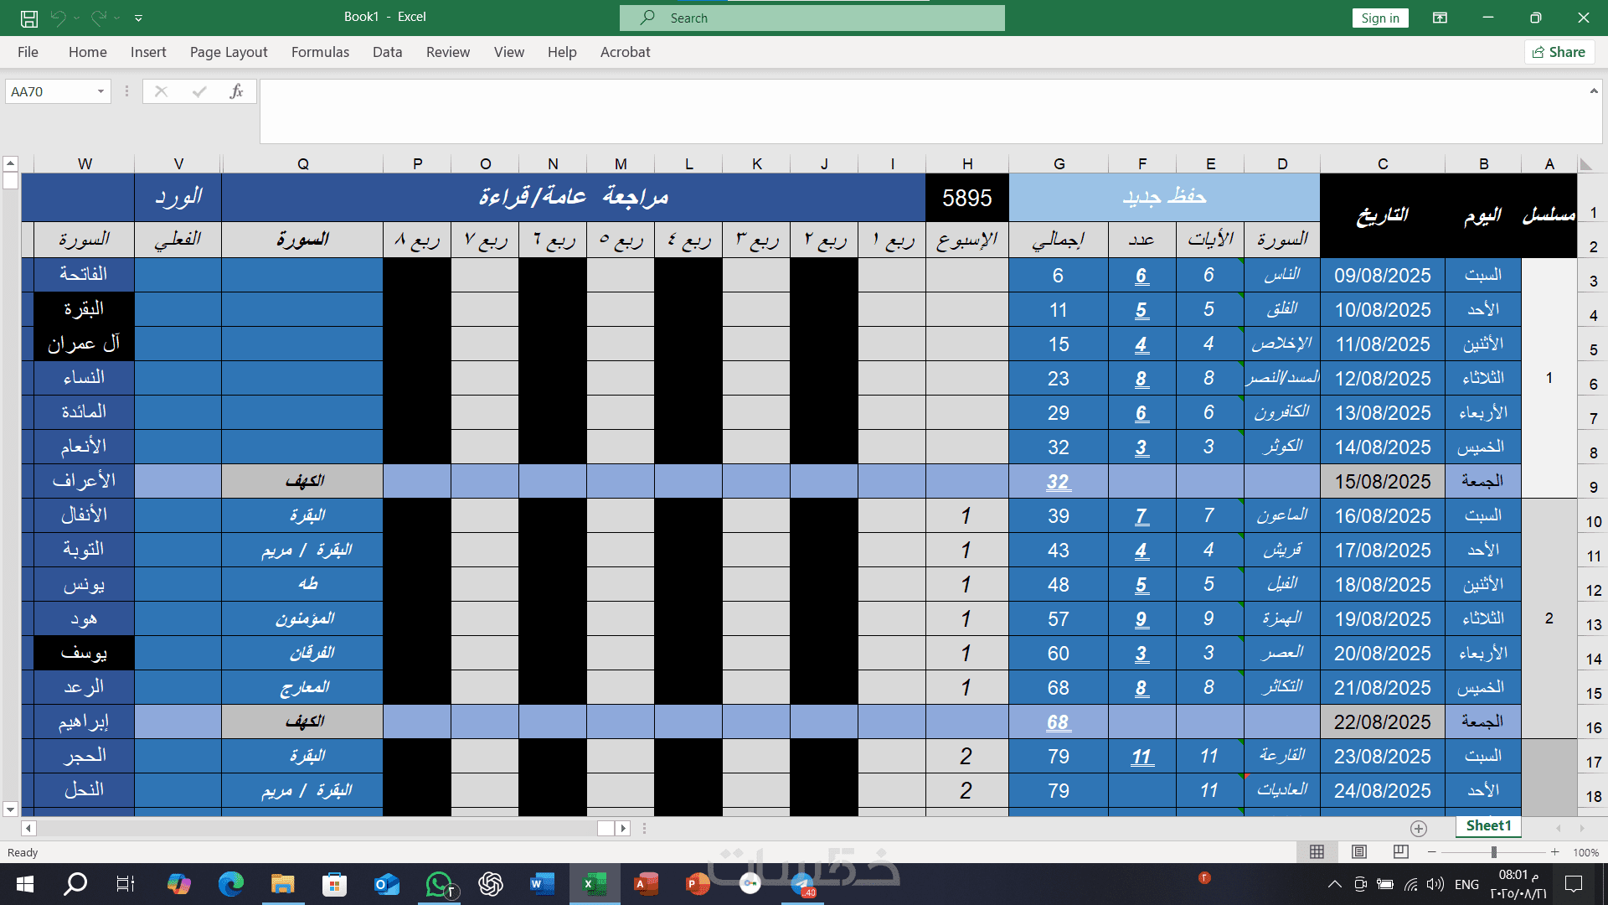Open the Page Layout ribbon tab
The image size is (1608, 905).
[229, 52]
